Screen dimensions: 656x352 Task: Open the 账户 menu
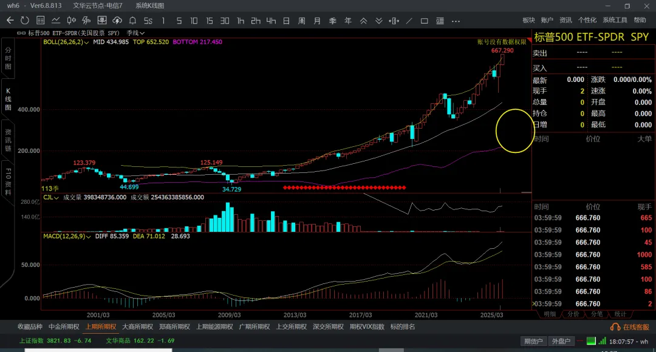point(547,20)
